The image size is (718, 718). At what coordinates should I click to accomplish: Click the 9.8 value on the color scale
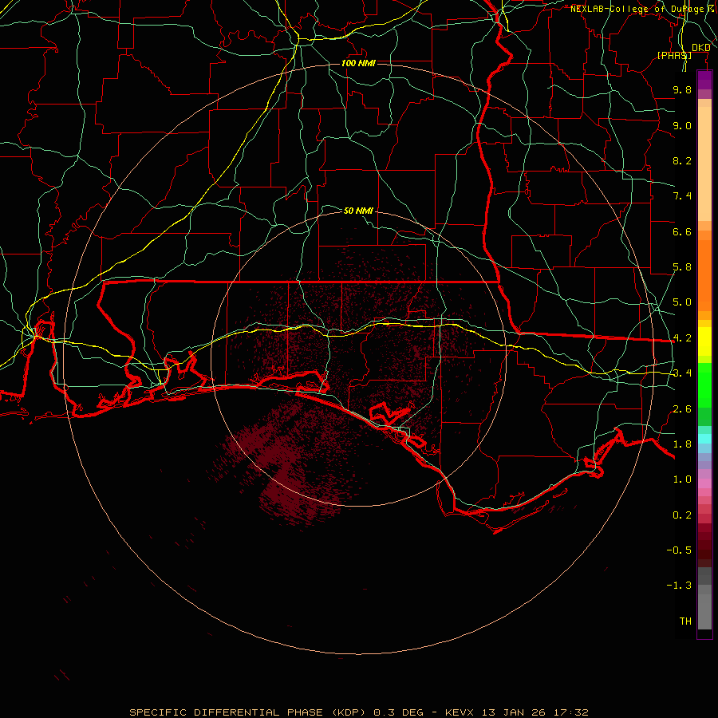(682, 89)
